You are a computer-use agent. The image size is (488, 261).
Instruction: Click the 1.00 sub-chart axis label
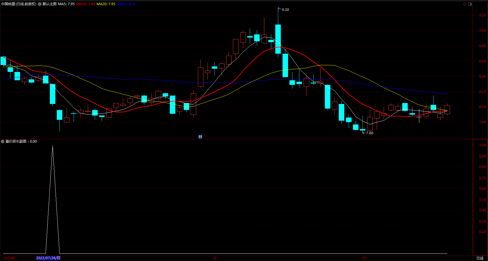point(482,145)
